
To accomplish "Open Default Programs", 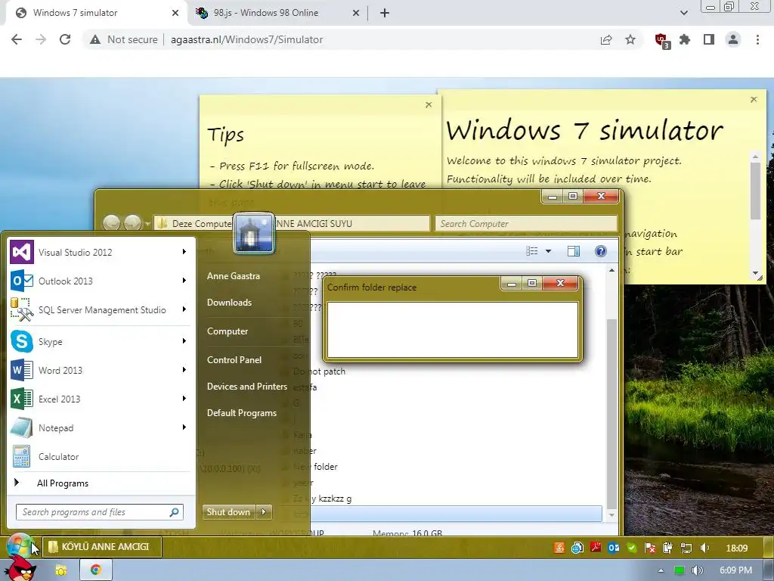I will point(241,413).
